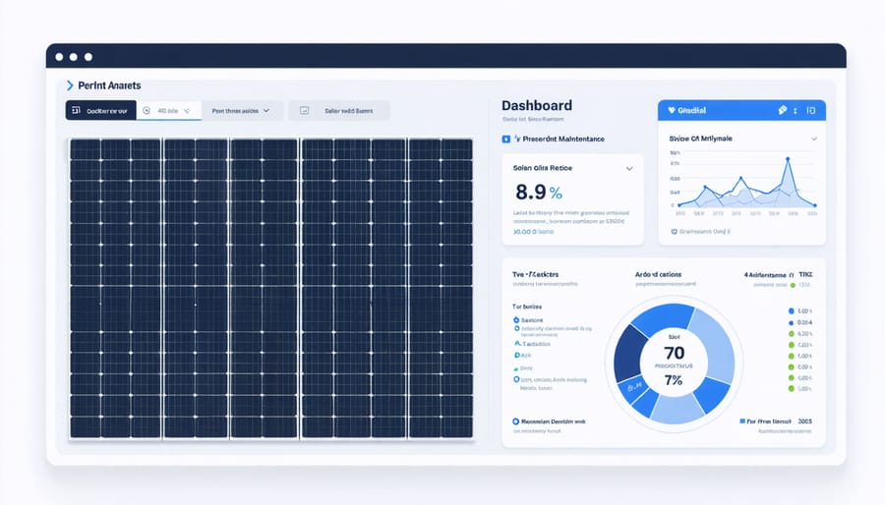Click the icon in the dark first tab

coord(76,111)
